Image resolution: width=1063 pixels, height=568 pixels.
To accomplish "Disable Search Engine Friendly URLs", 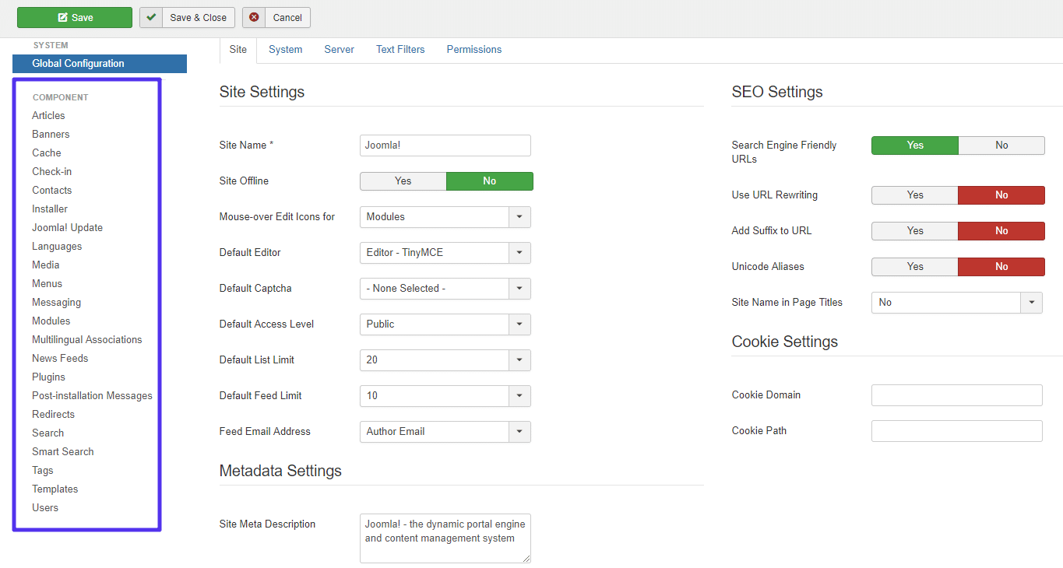I will coord(1001,145).
